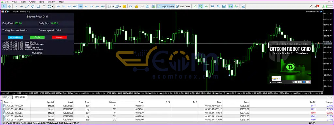Open search with the magnifier icon
Screen dimensions: 334x125
click(x=311, y=7)
